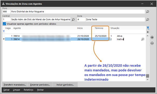Screen dimensions: 157x94
Task: Open Central search magnifier icon
Action: coord(73,19)
